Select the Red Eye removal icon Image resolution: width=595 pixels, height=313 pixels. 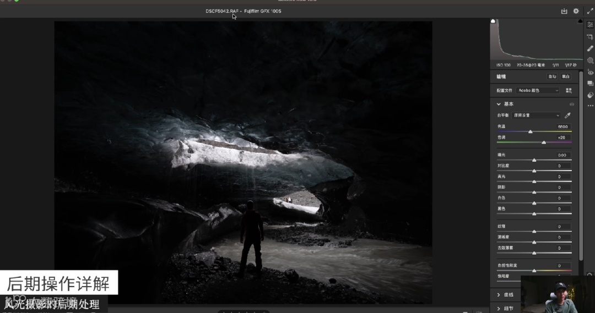click(x=590, y=72)
